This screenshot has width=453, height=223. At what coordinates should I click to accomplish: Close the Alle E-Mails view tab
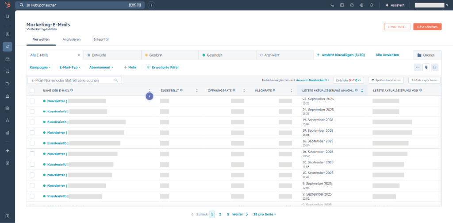79,55
